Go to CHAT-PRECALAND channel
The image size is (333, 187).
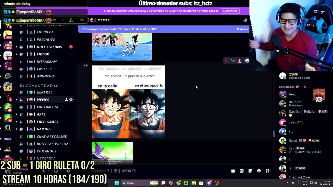46,136
